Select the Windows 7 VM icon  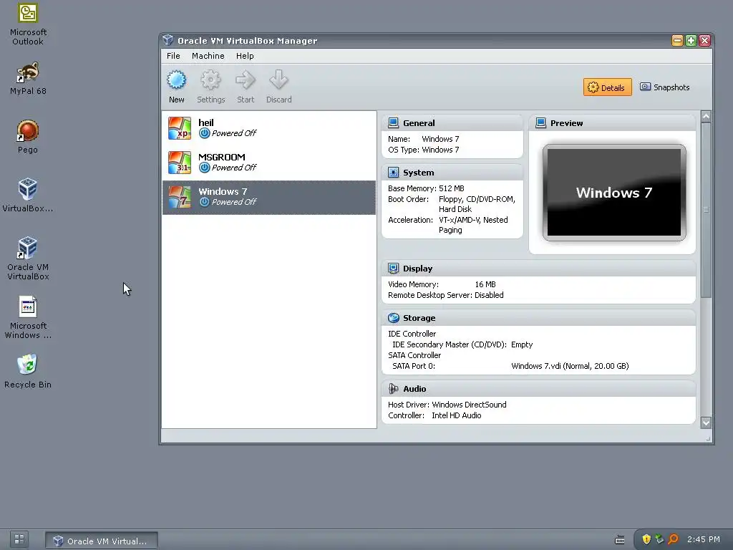[180, 197]
